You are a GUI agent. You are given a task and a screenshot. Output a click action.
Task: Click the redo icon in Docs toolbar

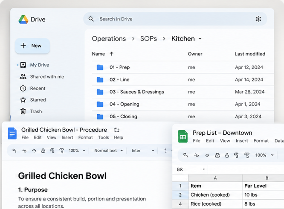point(24,151)
